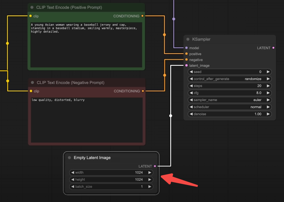Screen dimensions: 284x202
Task: Click the KSampler negative input port
Action: click(186, 60)
